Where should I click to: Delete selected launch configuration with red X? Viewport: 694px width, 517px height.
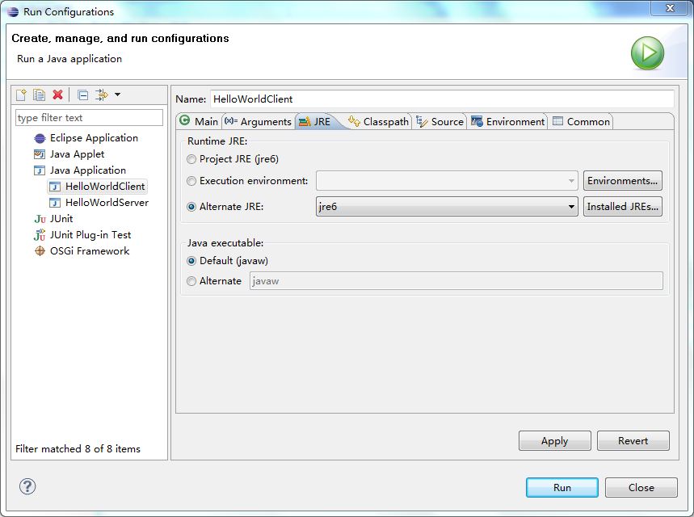click(x=57, y=95)
